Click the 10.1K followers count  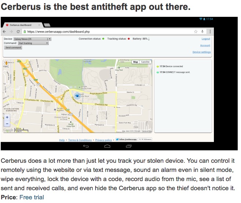click(x=145, y=139)
